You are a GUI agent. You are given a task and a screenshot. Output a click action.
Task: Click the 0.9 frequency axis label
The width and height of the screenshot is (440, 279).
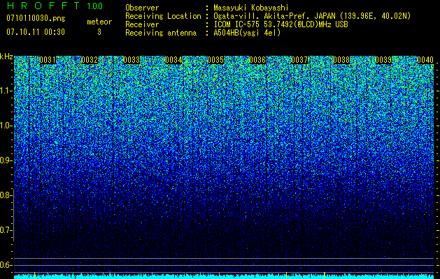(6, 160)
